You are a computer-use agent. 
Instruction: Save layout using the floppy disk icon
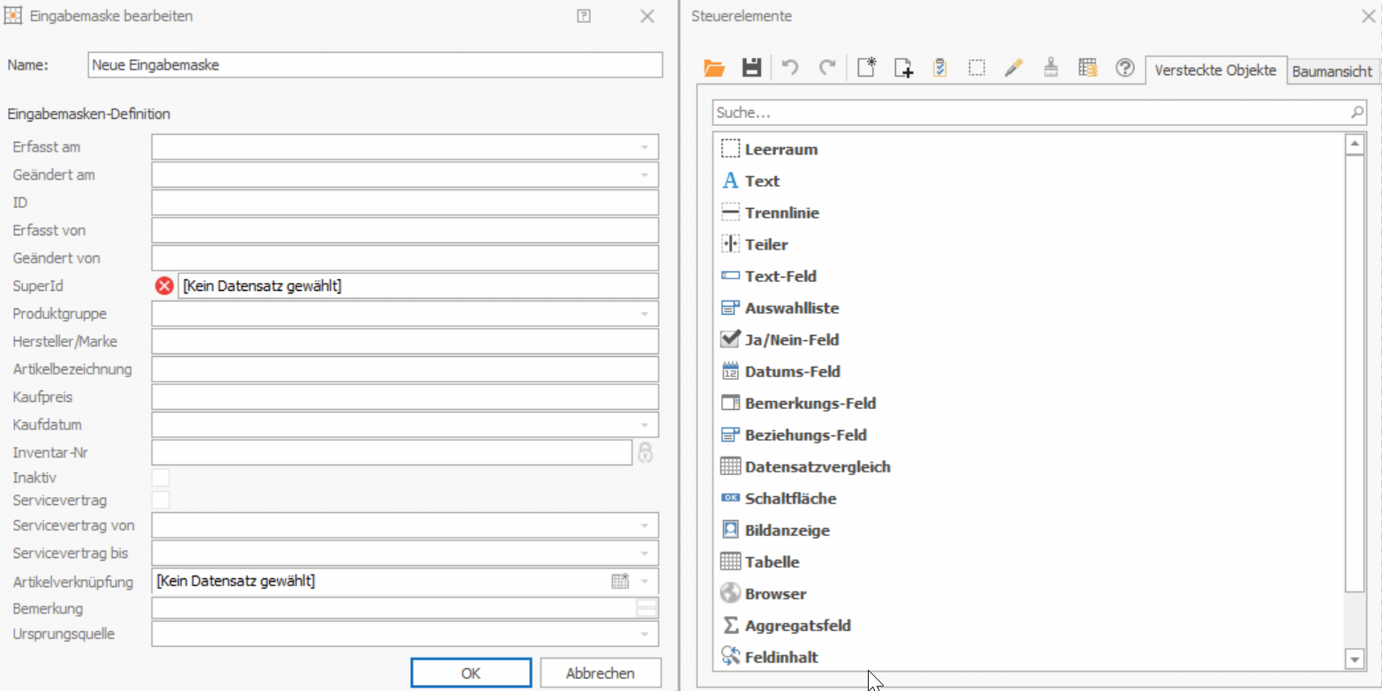coord(751,68)
